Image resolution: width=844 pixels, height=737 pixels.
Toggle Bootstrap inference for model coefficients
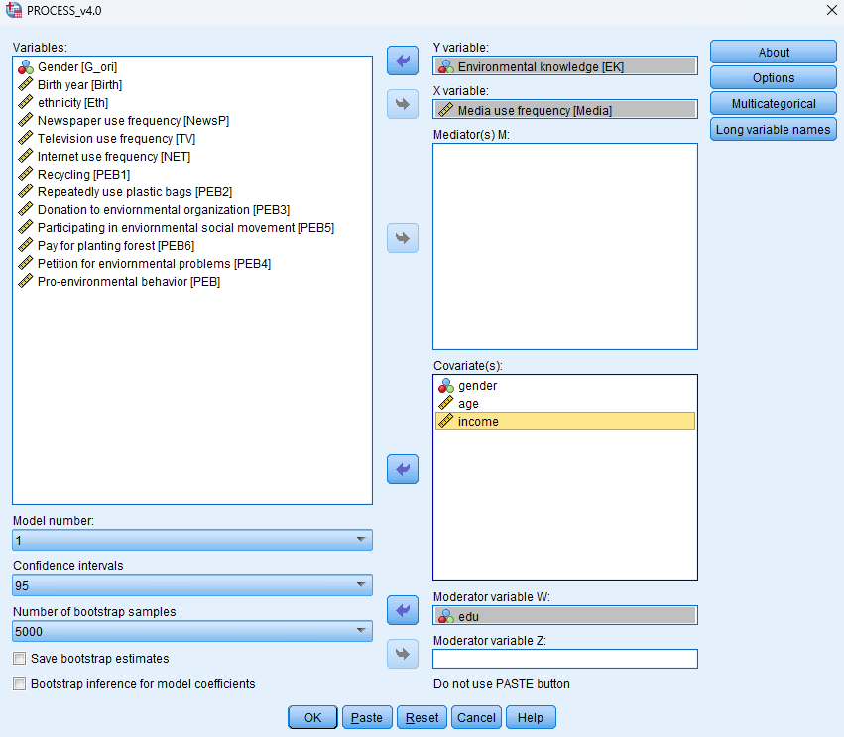click(x=20, y=684)
